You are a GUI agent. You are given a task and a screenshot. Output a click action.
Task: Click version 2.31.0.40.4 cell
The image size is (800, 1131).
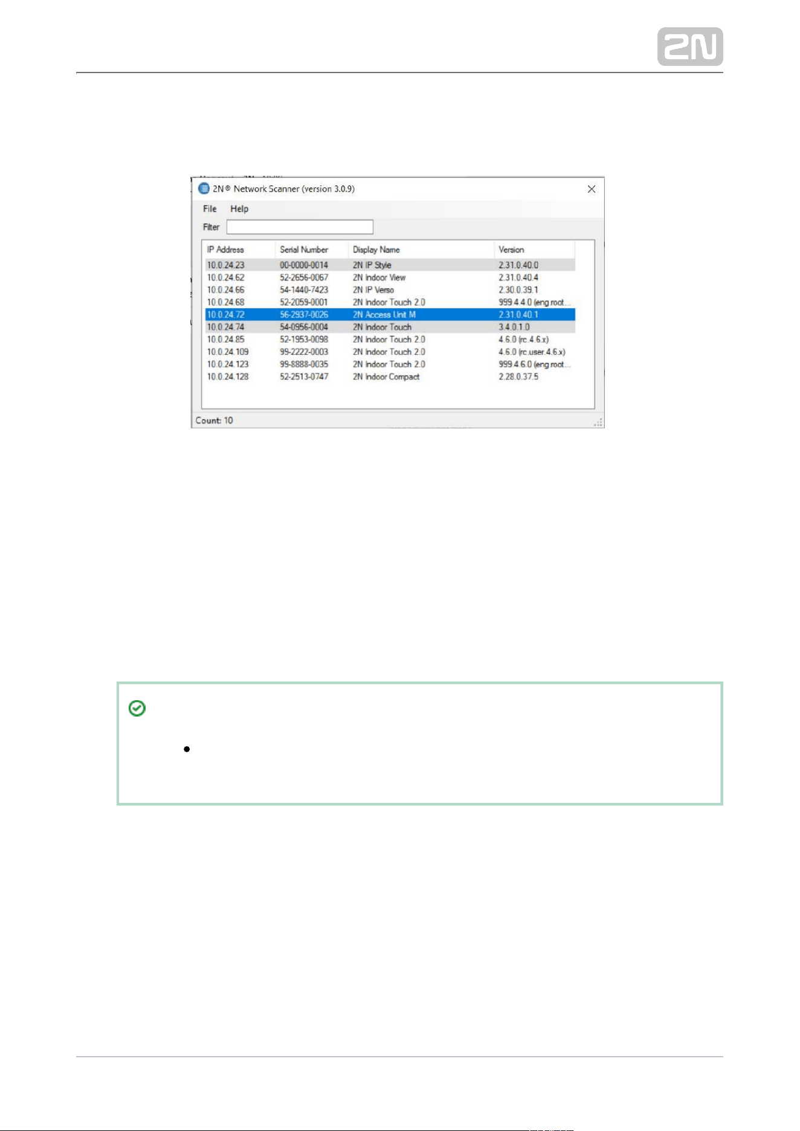[518, 278]
